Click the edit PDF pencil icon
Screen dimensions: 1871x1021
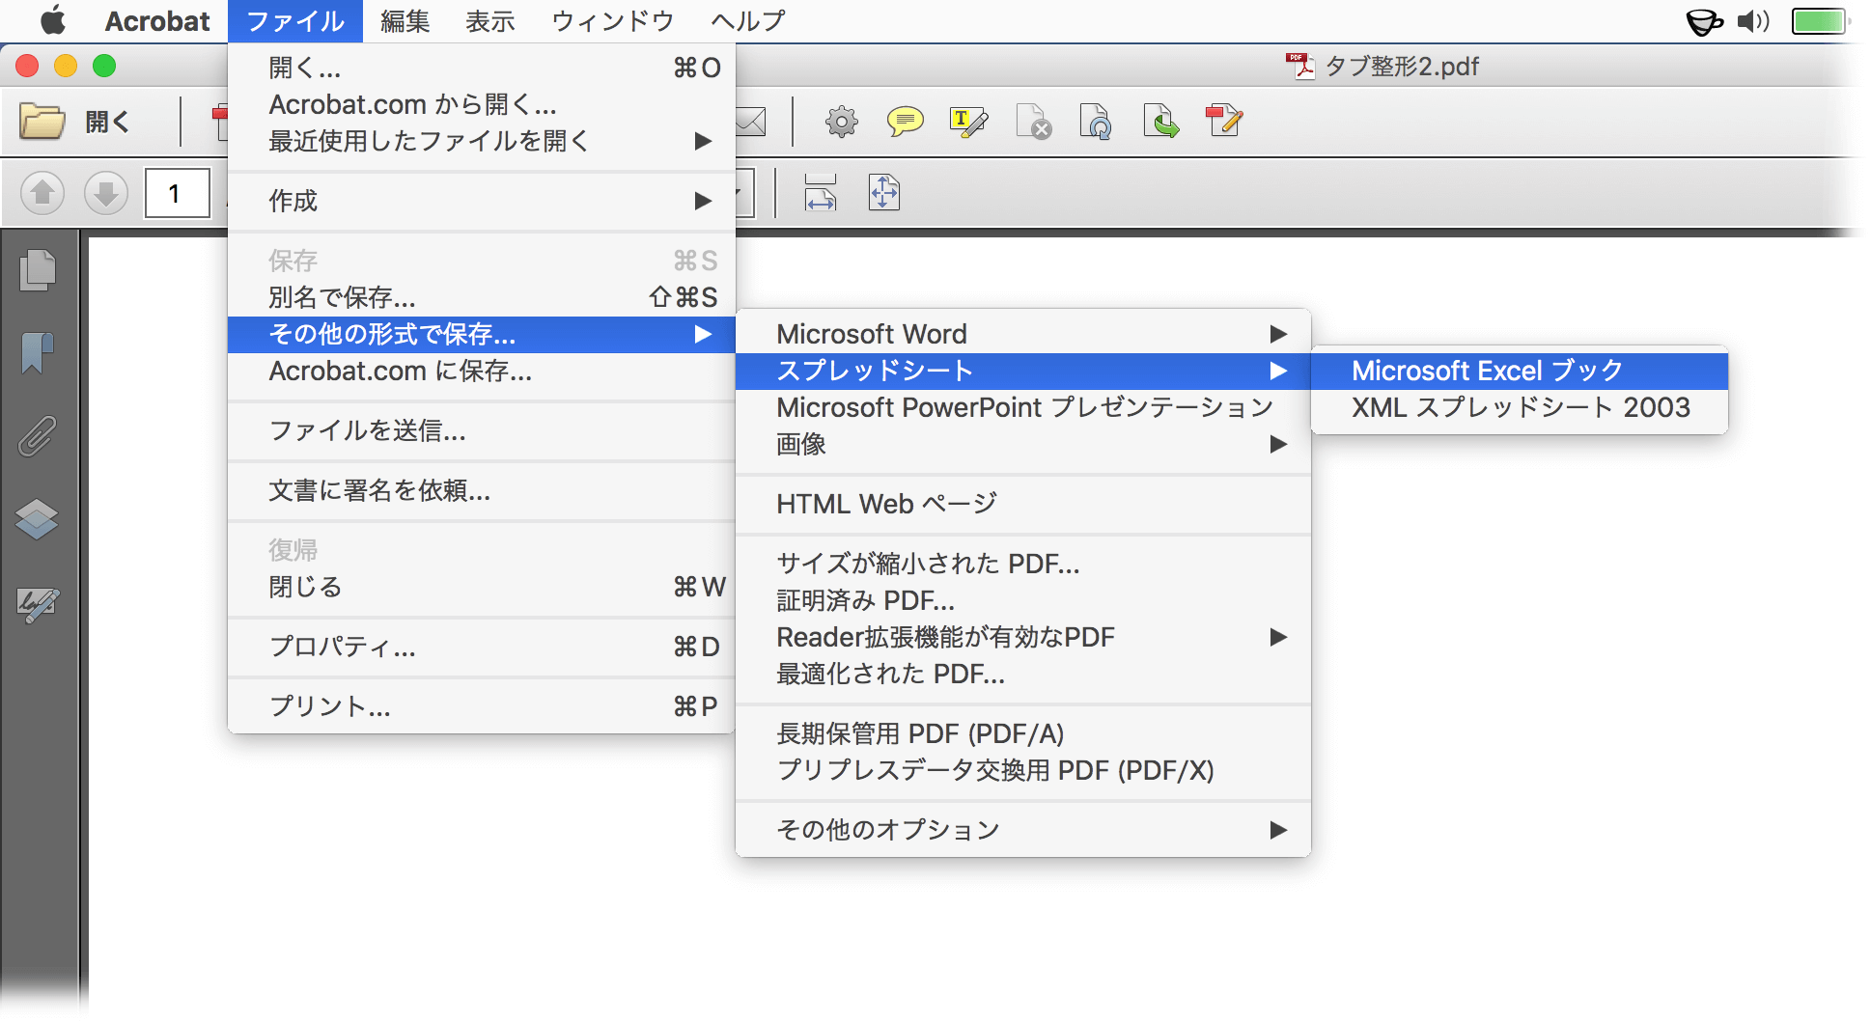[x=1224, y=123]
